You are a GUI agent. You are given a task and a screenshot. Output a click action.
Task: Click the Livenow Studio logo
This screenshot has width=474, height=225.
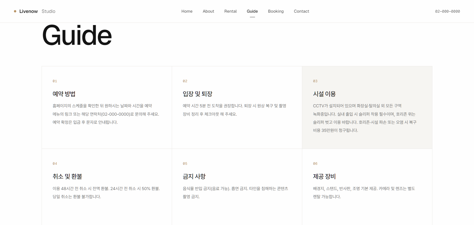(x=35, y=11)
